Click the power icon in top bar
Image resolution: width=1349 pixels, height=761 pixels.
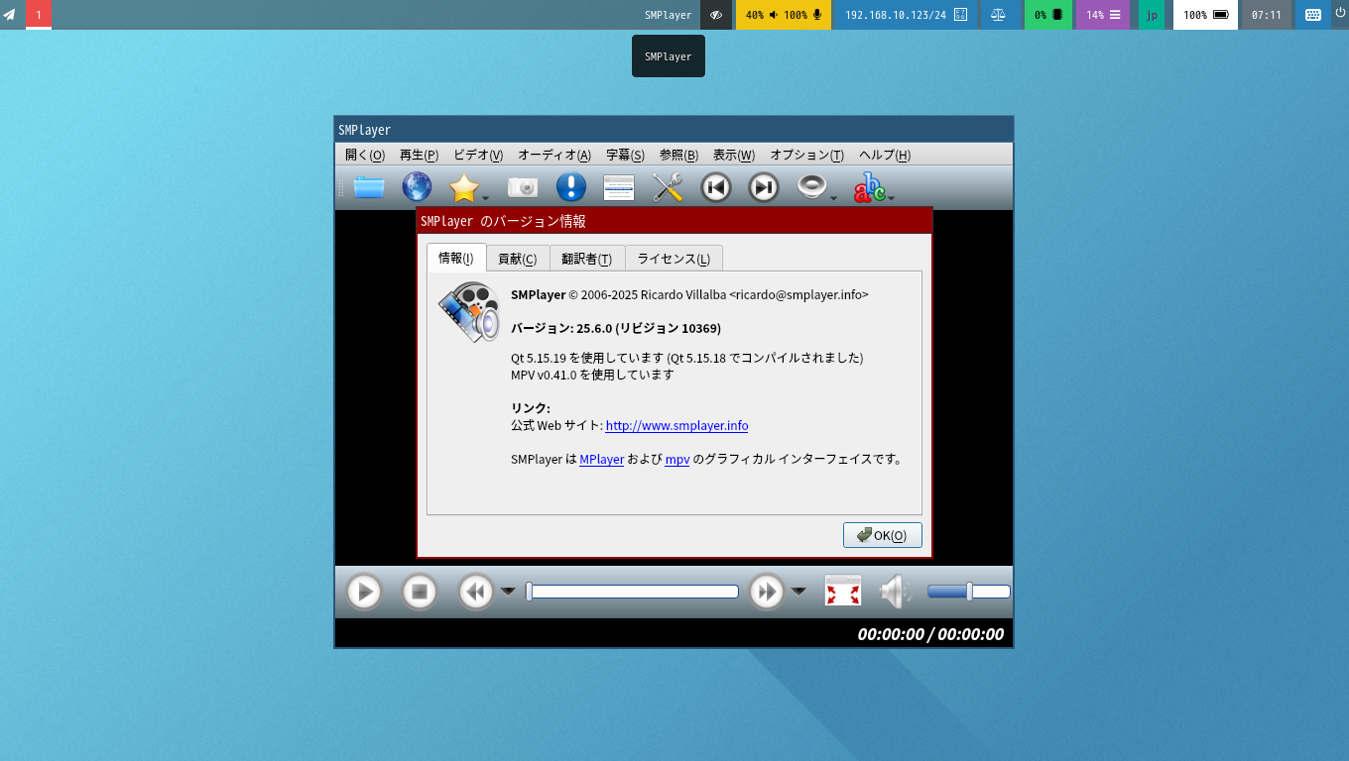[x=1340, y=12]
